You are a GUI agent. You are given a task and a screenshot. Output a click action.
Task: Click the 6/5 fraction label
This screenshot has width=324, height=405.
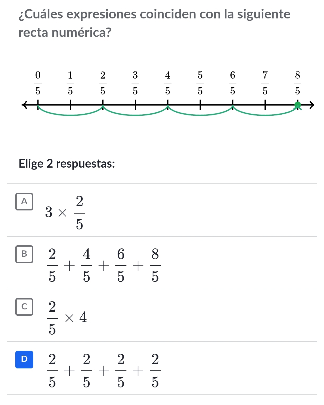point(232,83)
